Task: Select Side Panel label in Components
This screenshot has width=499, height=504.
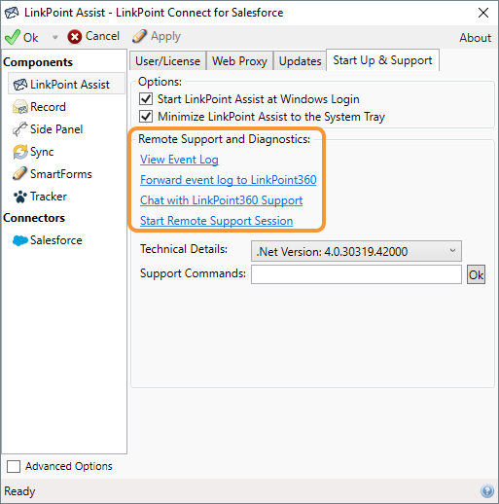Action: tap(56, 129)
